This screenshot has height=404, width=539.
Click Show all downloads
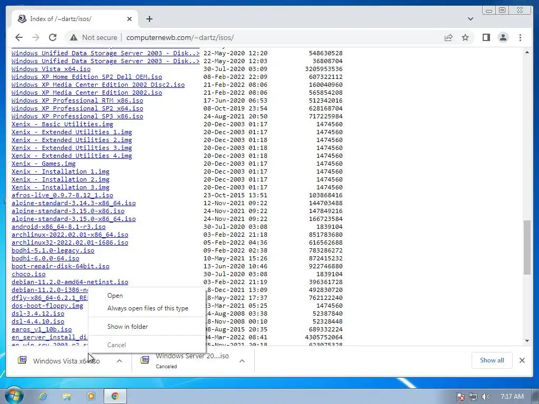492,360
